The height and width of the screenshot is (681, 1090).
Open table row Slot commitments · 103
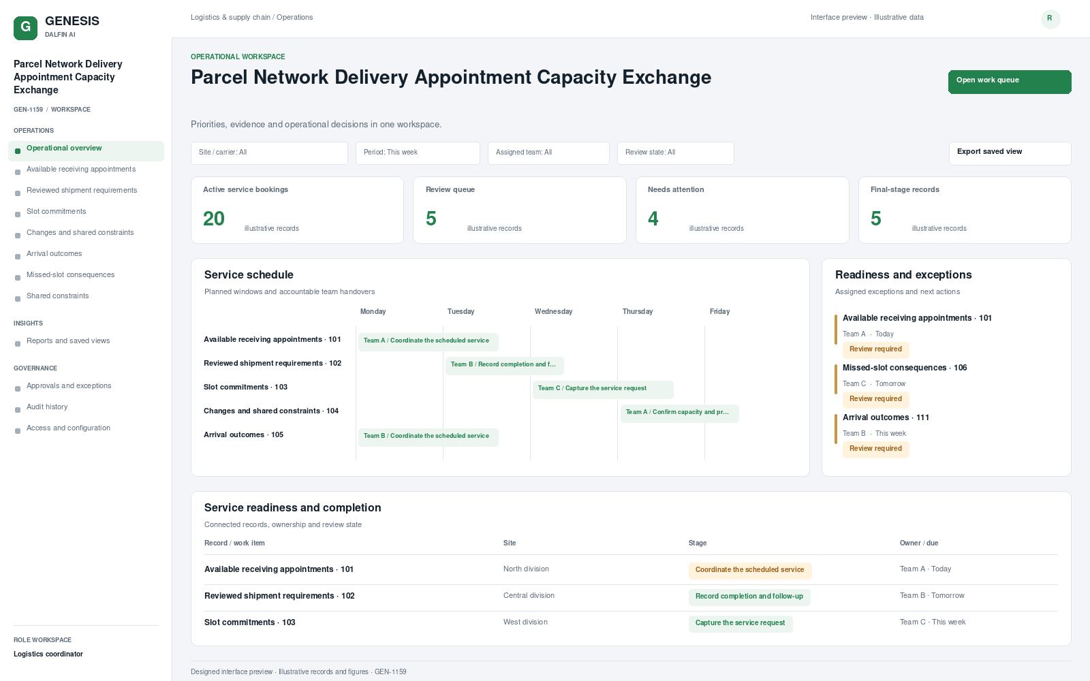tap(631, 623)
